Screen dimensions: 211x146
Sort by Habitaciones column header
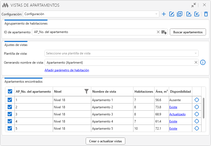144,92
